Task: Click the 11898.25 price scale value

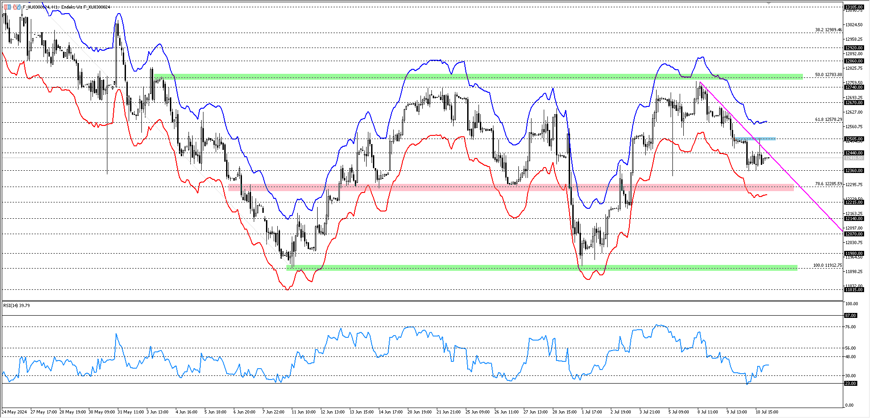Action: coord(854,272)
